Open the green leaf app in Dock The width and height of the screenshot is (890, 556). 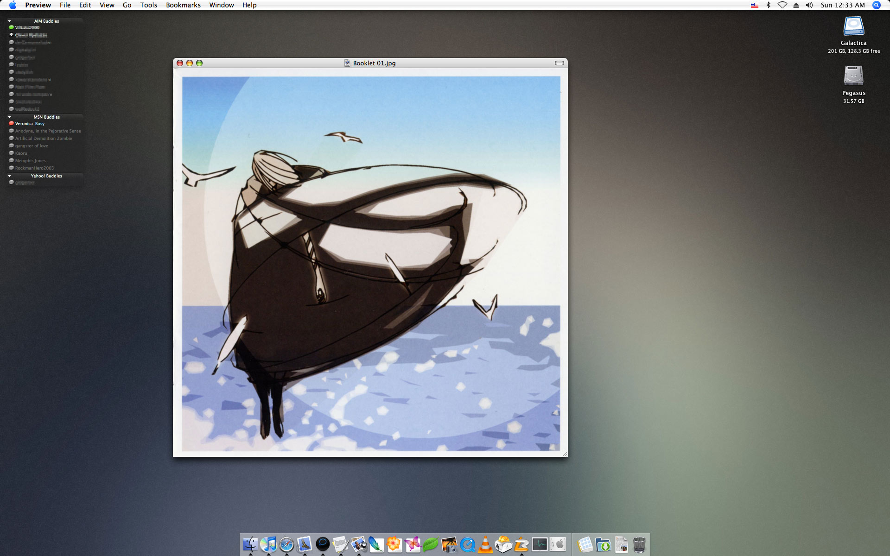click(x=431, y=544)
